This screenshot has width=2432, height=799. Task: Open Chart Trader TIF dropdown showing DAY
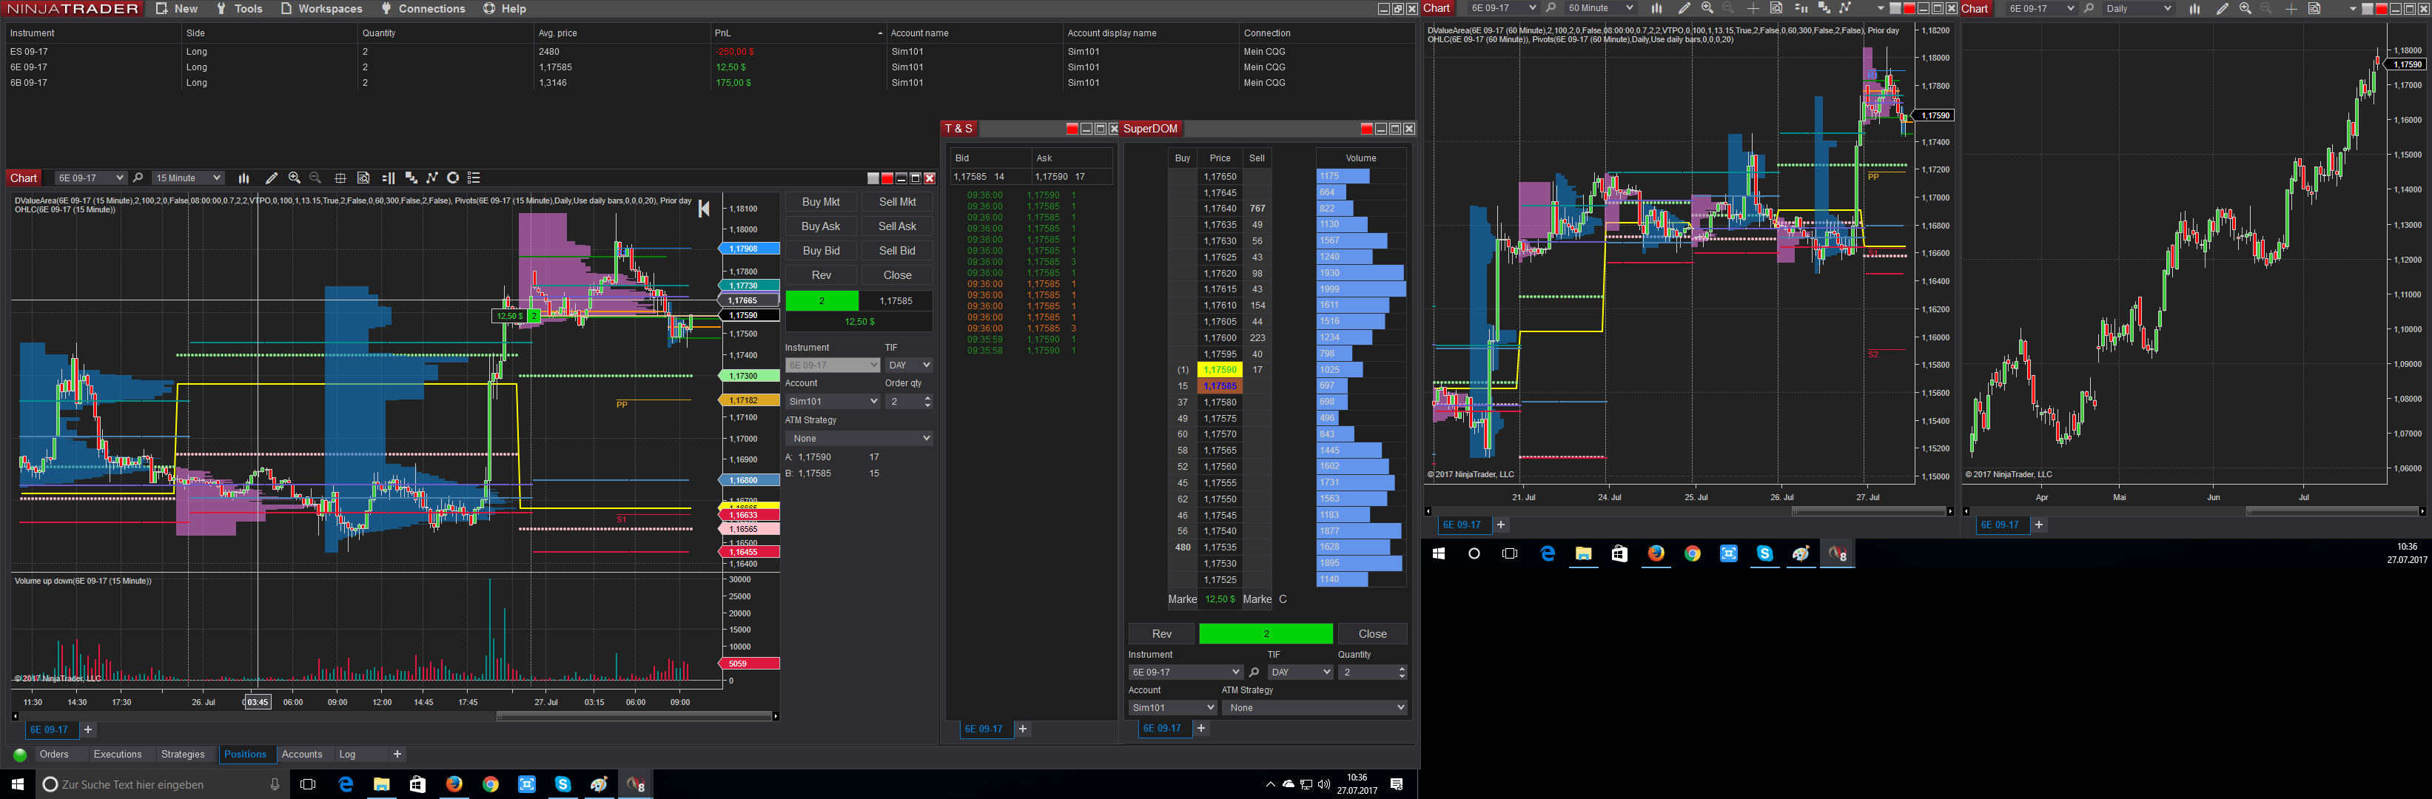pyautogui.click(x=909, y=365)
